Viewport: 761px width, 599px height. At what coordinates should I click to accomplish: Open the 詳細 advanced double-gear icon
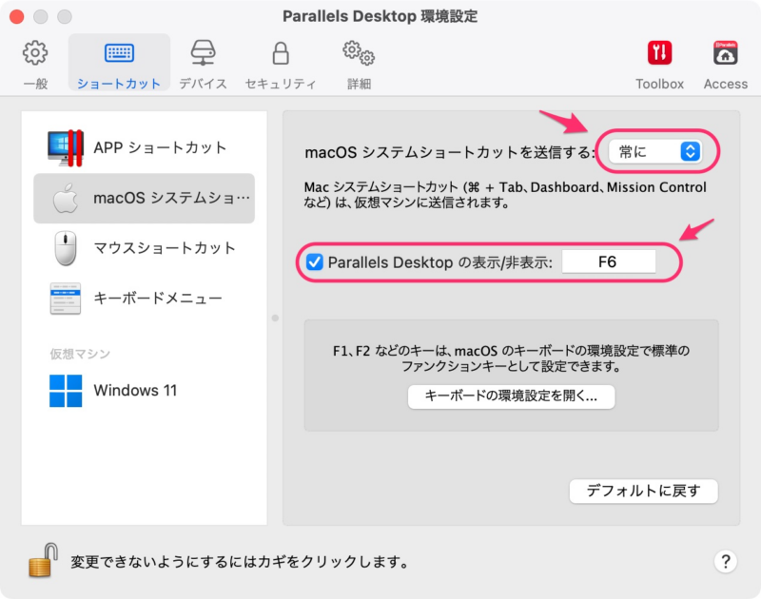[x=359, y=53]
